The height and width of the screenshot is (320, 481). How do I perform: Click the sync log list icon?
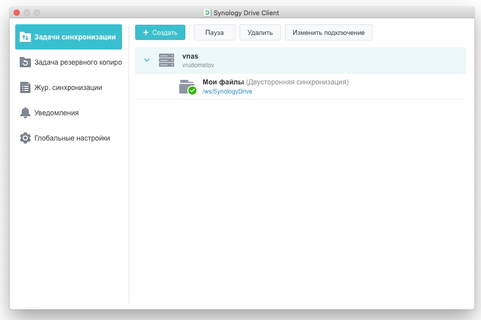coord(25,87)
